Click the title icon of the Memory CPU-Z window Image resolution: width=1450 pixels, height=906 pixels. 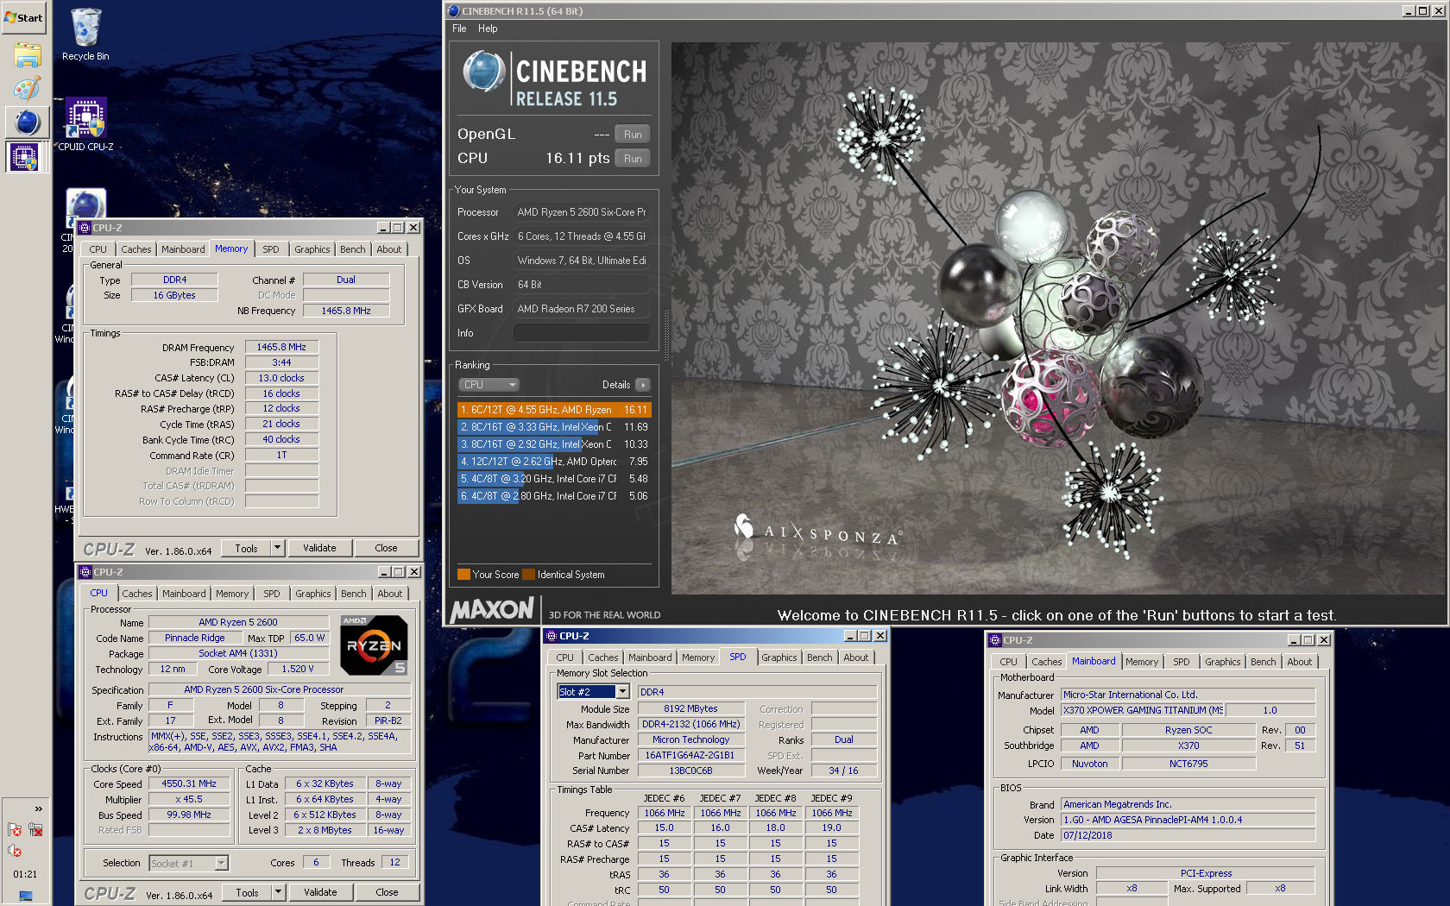(x=85, y=228)
